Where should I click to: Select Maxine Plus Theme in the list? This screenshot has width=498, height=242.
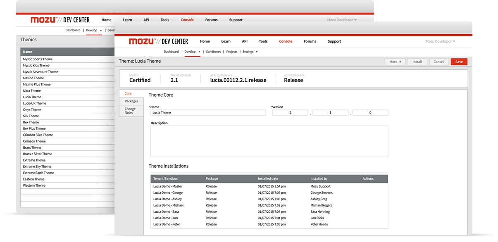coord(68,84)
